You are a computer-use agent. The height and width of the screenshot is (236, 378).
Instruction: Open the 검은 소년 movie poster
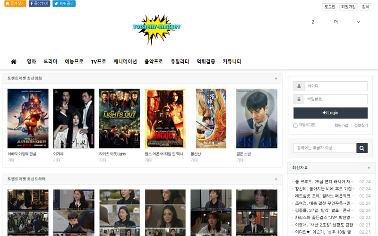click(257, 118)
